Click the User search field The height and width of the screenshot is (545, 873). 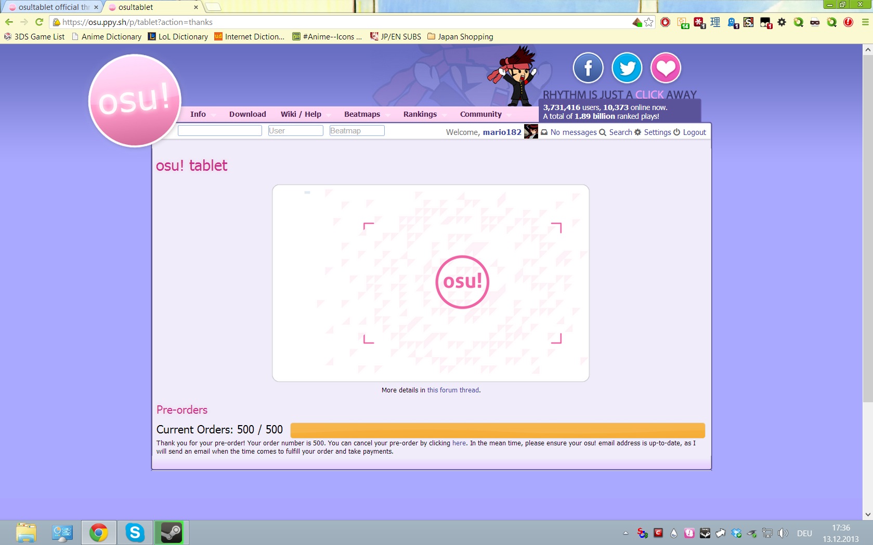coord(295,131)
